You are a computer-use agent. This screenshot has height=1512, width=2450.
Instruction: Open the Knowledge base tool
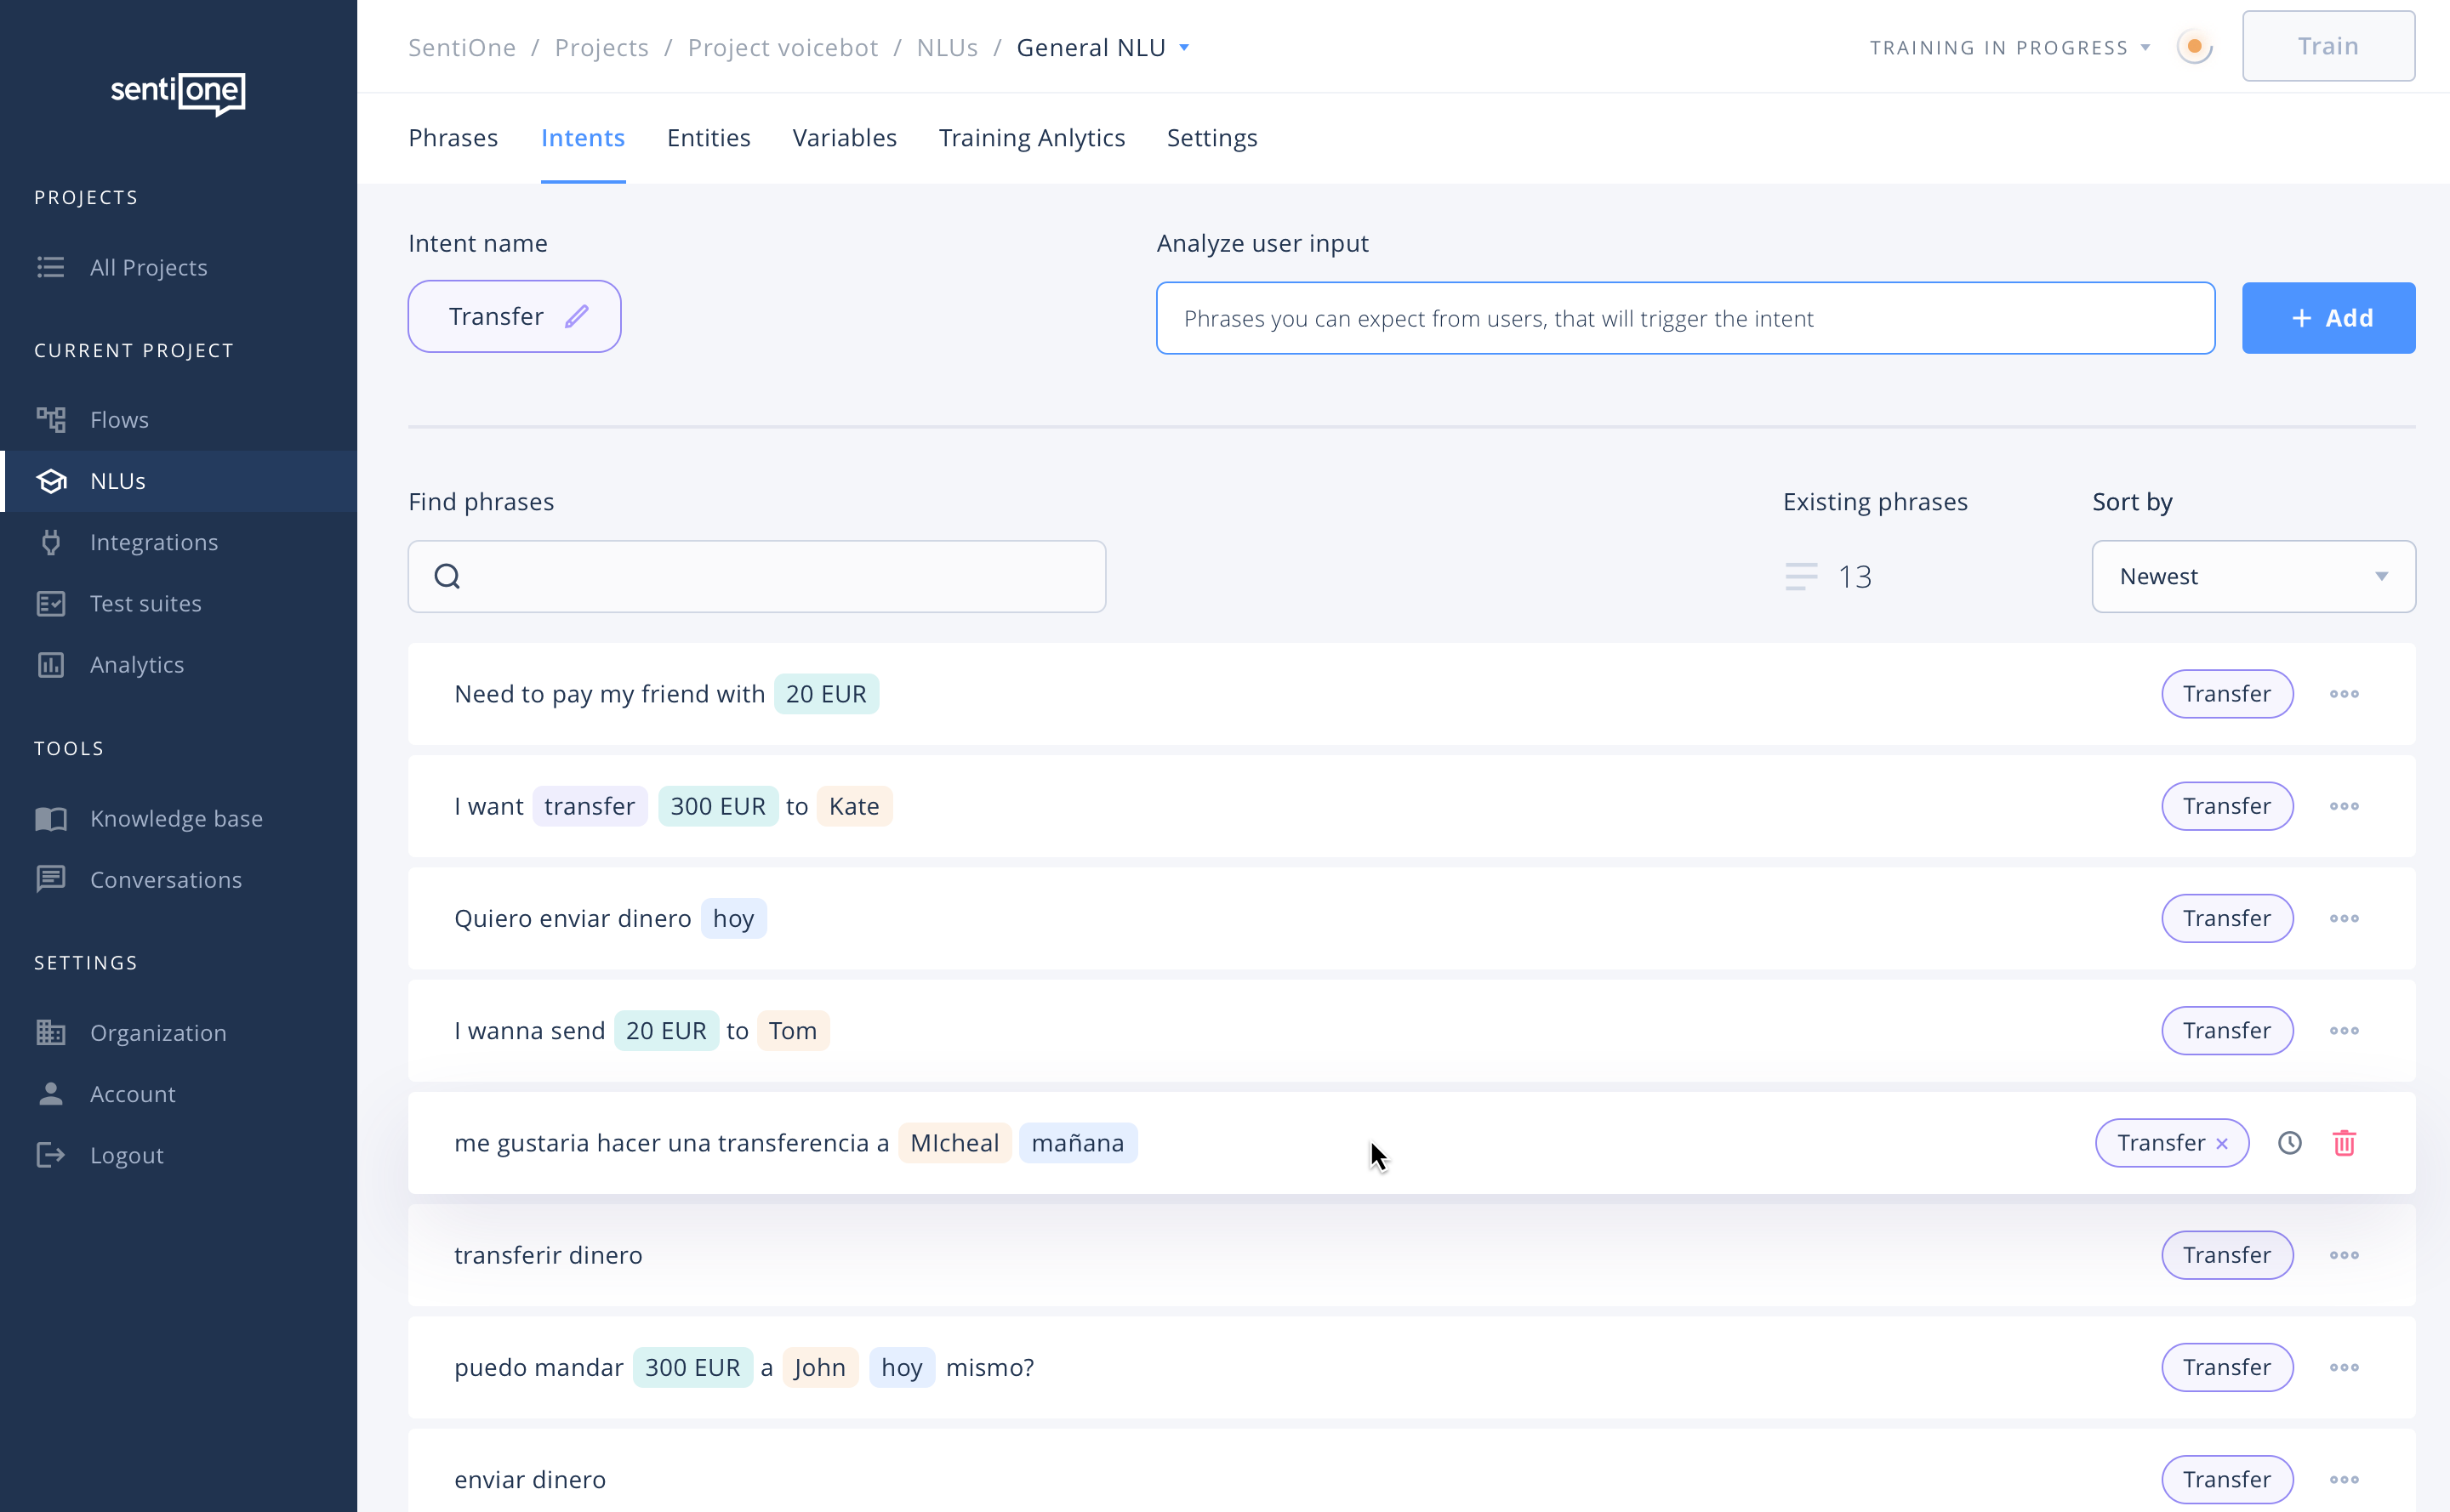point(176,818)
